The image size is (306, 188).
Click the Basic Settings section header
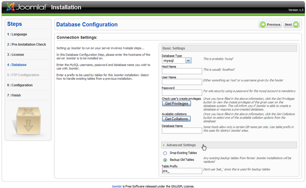(229, 48)
